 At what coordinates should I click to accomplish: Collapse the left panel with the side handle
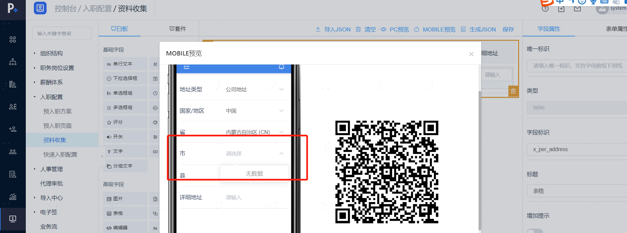click(x=102, y=156)
